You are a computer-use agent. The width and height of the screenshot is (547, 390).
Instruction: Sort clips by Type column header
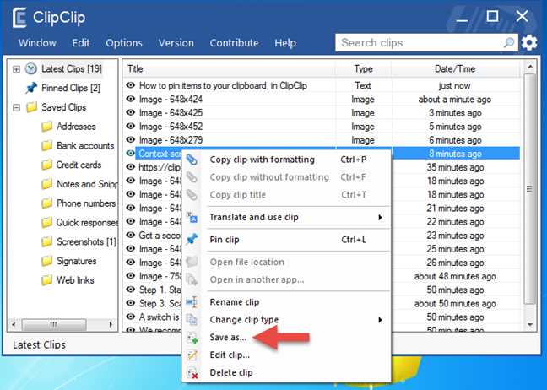pos(363,68)
